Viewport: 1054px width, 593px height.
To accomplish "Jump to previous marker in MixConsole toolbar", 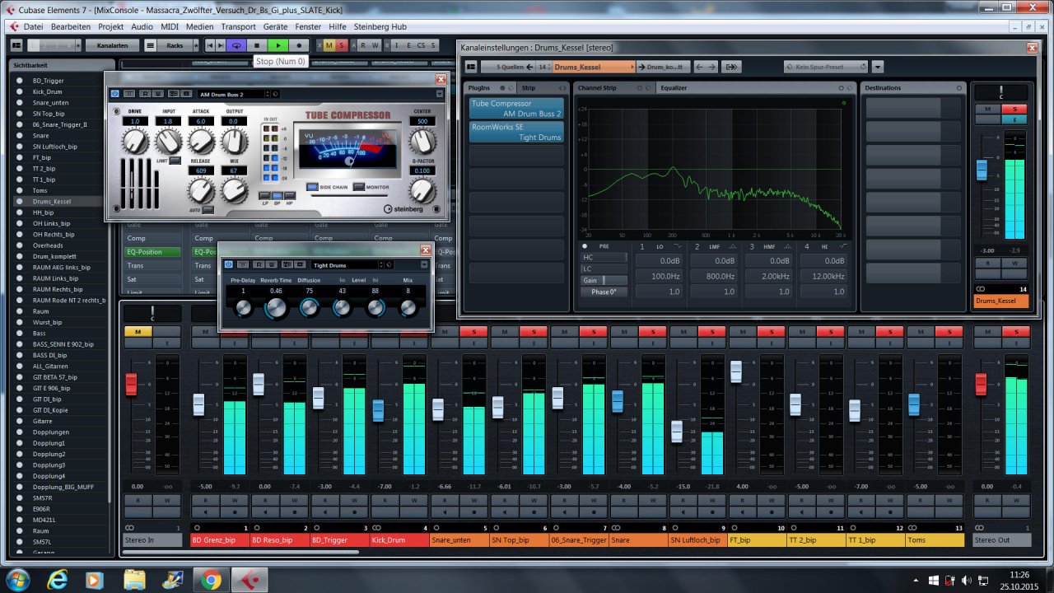I will tap(210, 45).
